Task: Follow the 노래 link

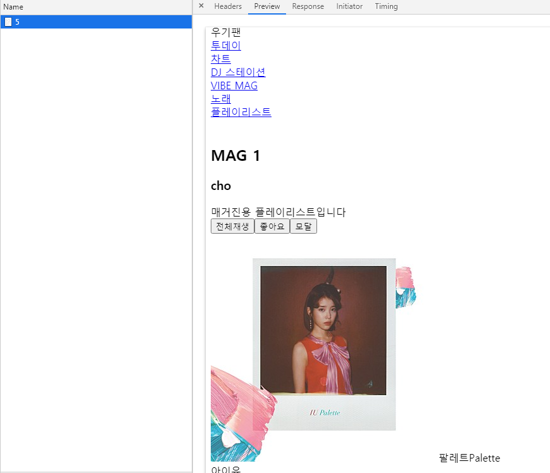Action: pos(221,99)
